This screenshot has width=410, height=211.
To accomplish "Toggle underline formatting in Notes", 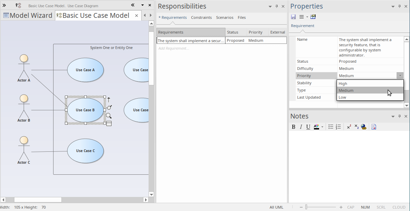I will [308, 127].
